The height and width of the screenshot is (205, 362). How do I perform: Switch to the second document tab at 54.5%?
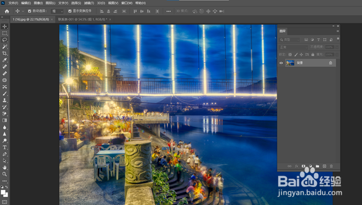tap(83, 19)
